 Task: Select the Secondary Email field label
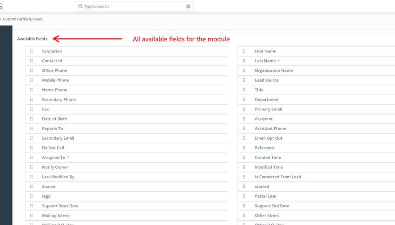click(x=58, y=138)
